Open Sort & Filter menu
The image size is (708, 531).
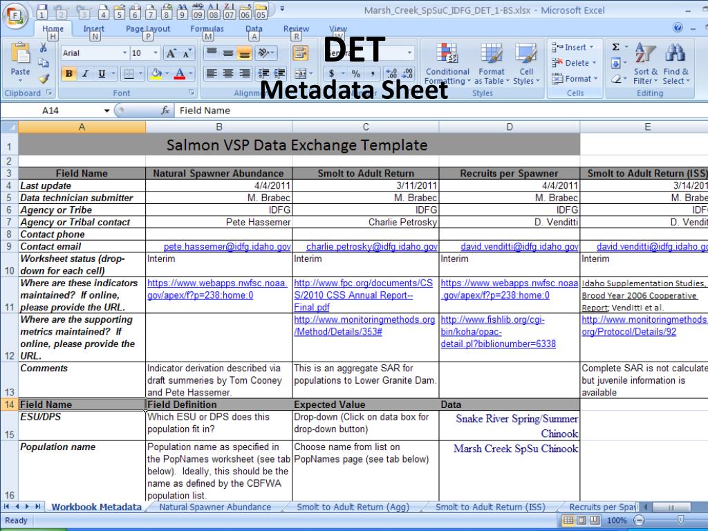pyautogui.click(x=645, y=64)
